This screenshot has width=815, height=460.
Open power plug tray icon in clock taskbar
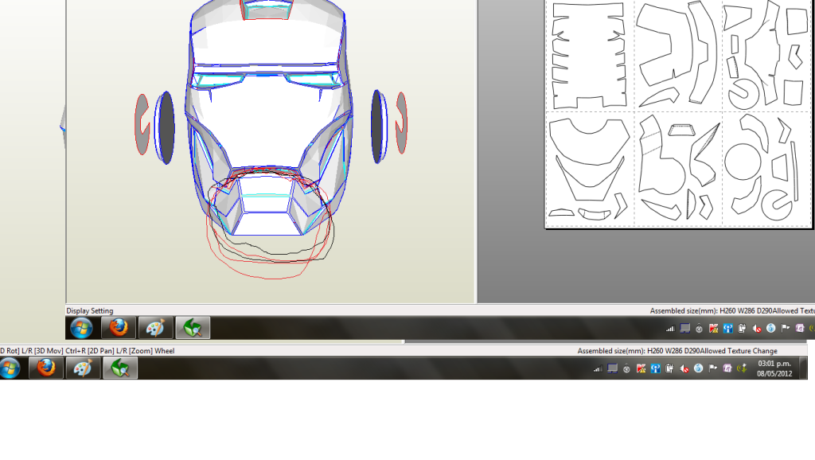(669, 368)
